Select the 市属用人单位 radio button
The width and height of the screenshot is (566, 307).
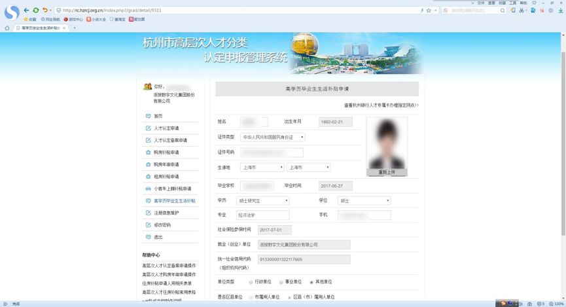251,297
